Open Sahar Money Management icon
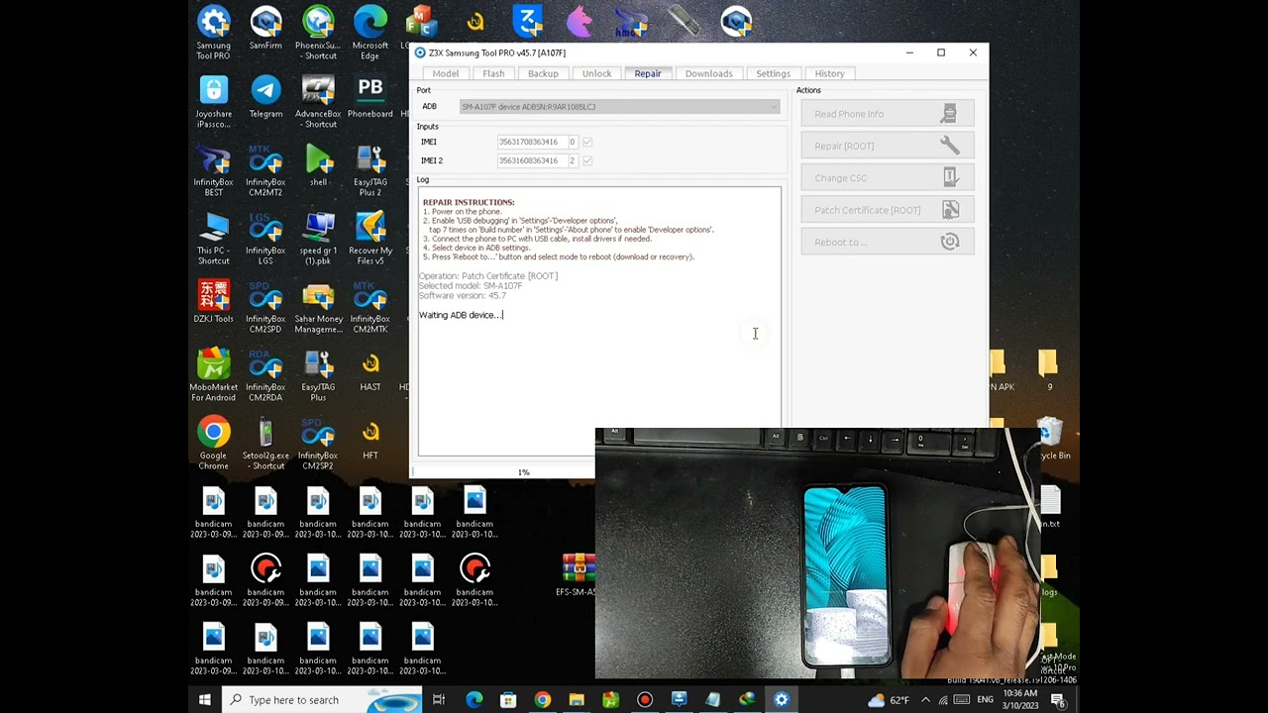The width and height of the screenshot is (1268, 713). point(318,306)
